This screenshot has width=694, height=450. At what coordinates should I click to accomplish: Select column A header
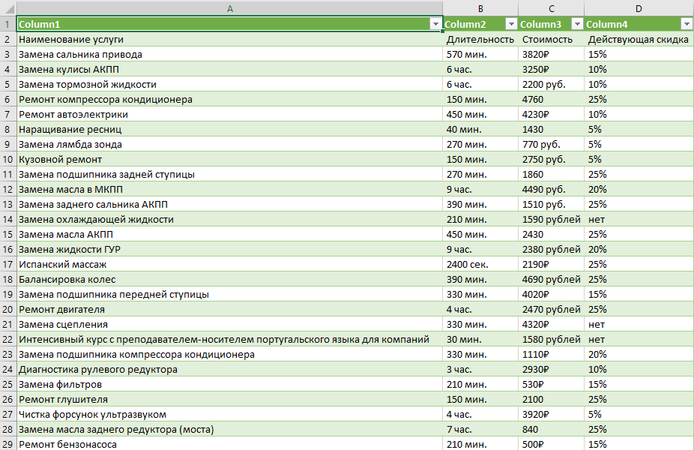pyautogui.click(x=230, y=8)
